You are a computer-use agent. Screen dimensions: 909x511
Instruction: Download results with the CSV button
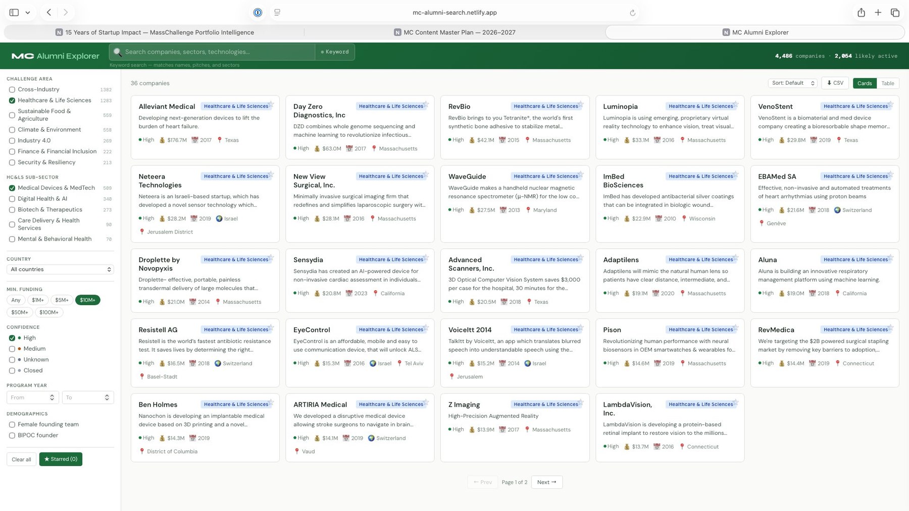click(835, 83)
